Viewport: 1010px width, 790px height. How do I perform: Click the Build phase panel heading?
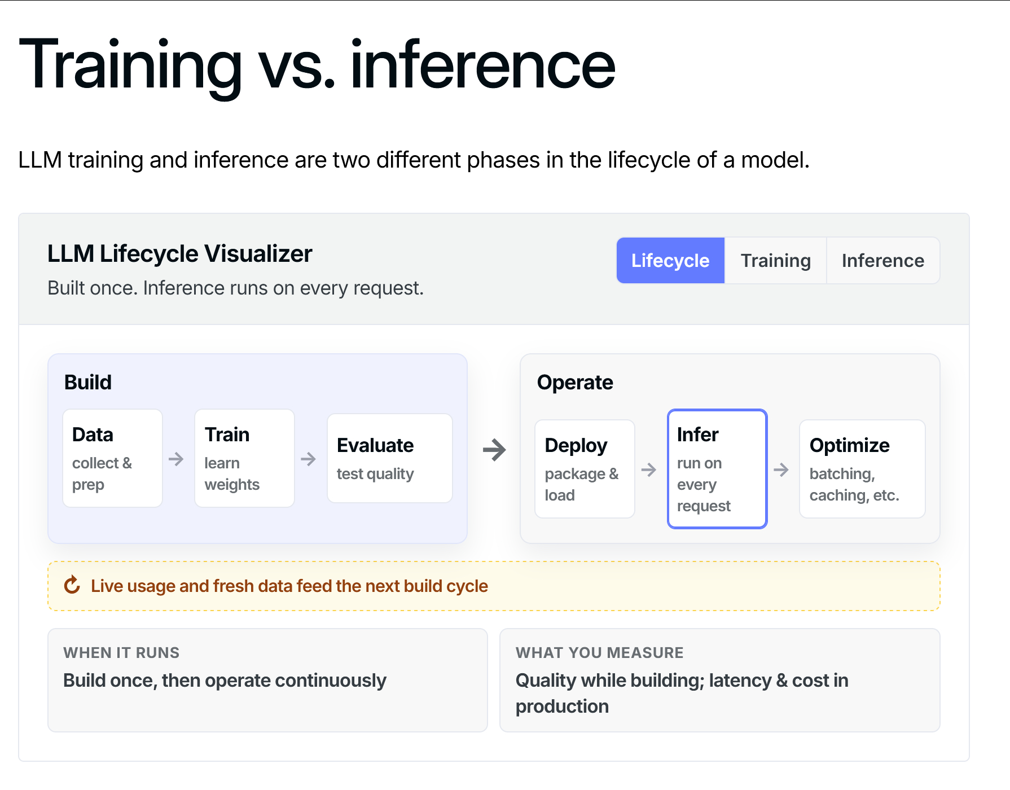[x=88, y=382]
